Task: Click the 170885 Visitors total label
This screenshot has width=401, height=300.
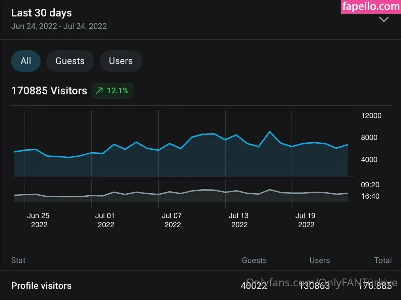Action: [x=49, y=91]
